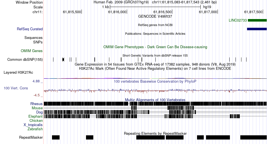The height and width of the screenshot is (144, 267).
Task: Click the leftmost Common dbSNP variant tick
Action: click(53, 59)
